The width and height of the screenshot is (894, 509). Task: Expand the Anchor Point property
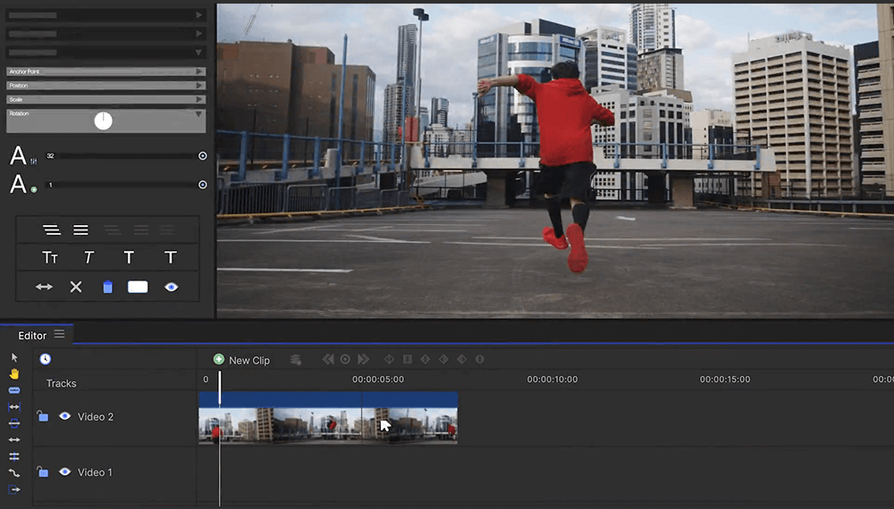199,71
